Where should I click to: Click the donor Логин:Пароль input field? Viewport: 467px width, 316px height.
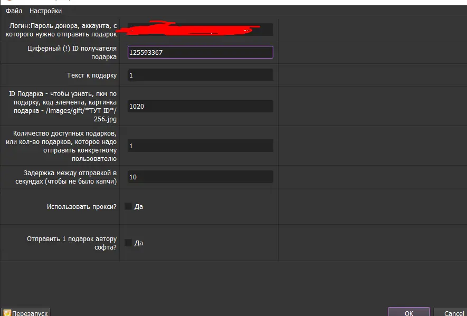point(200,30)
